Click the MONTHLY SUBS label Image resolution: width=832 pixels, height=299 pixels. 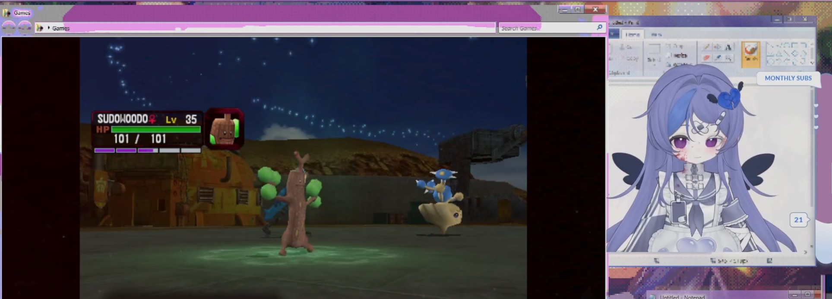[x=788, y=78]
